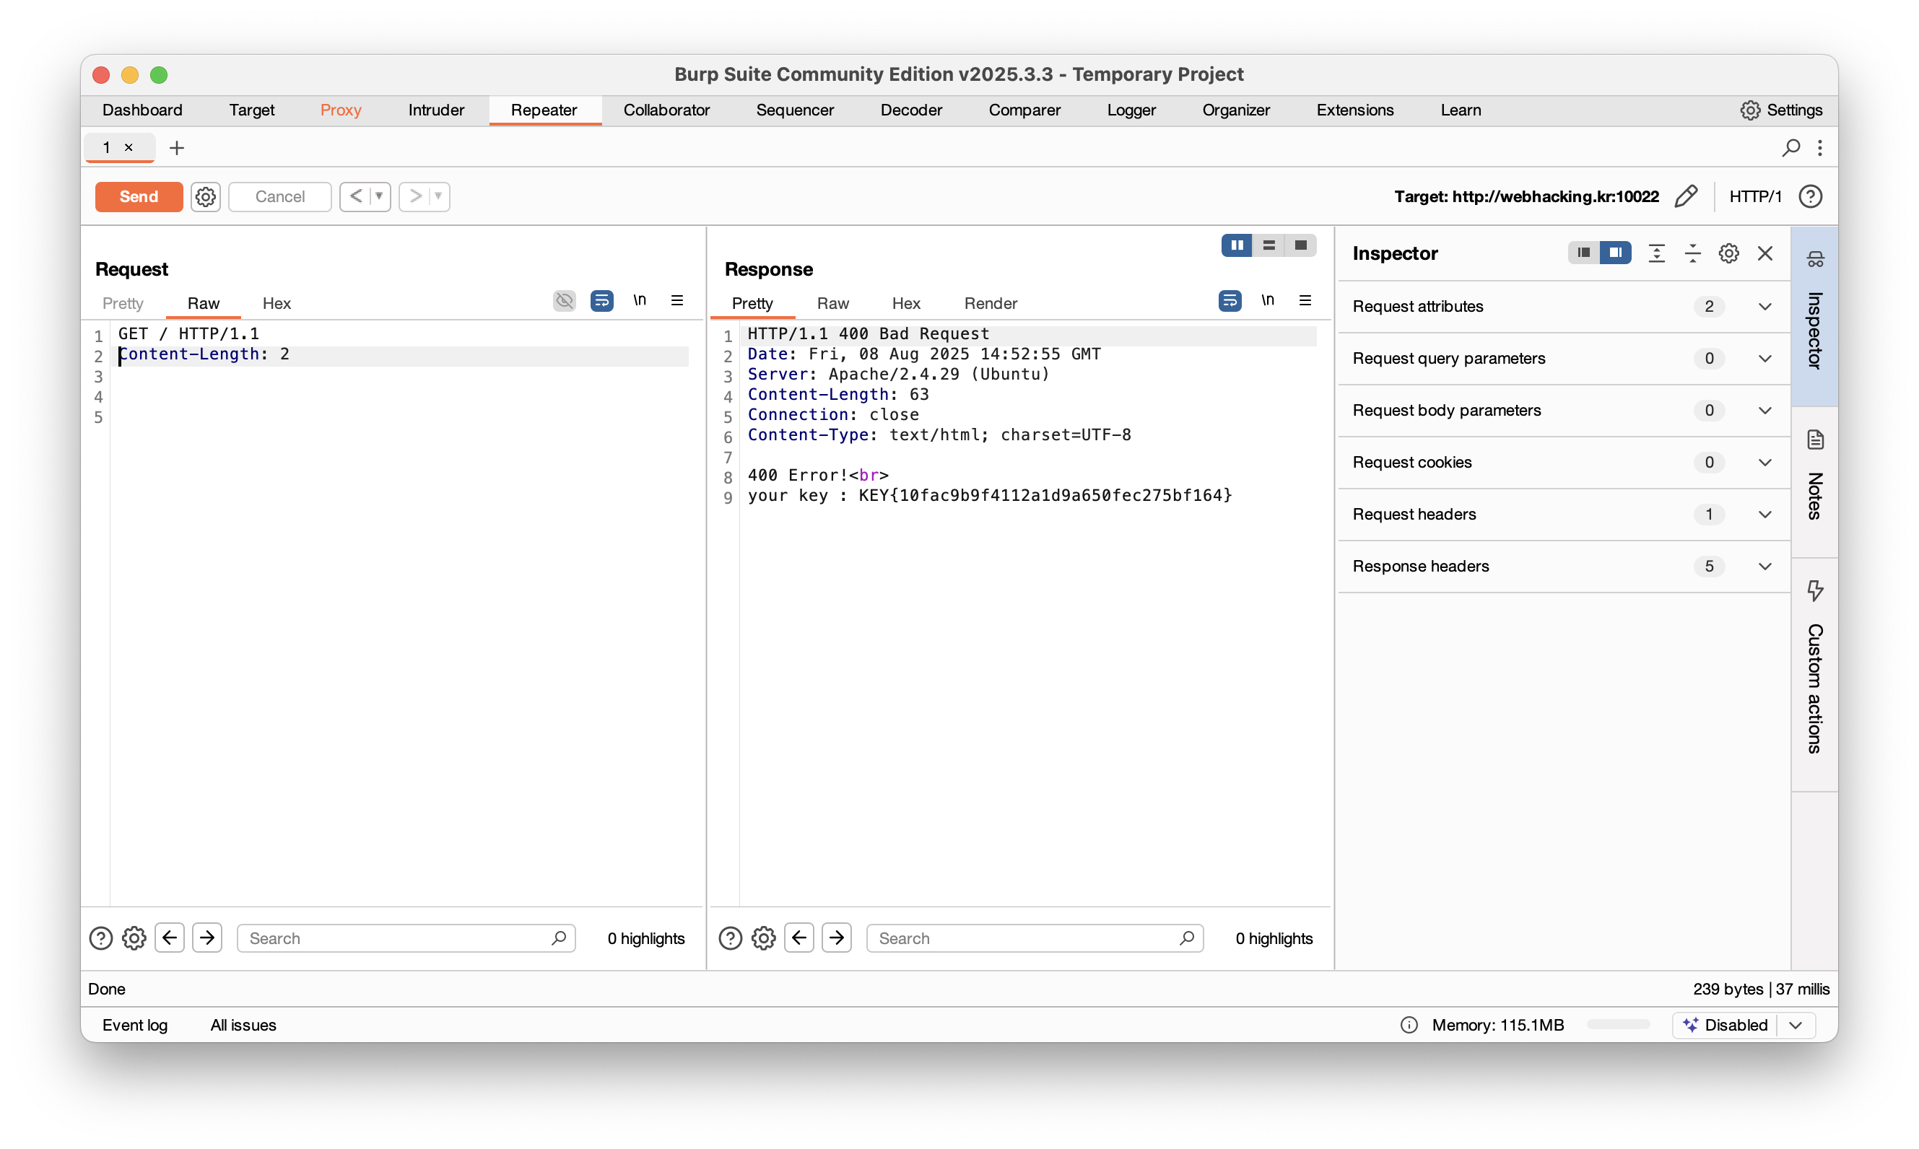The height and width of the screenshot is (1149, 1919).
Task: Open Repeater send settings gear icon
Action: point(205,196)
